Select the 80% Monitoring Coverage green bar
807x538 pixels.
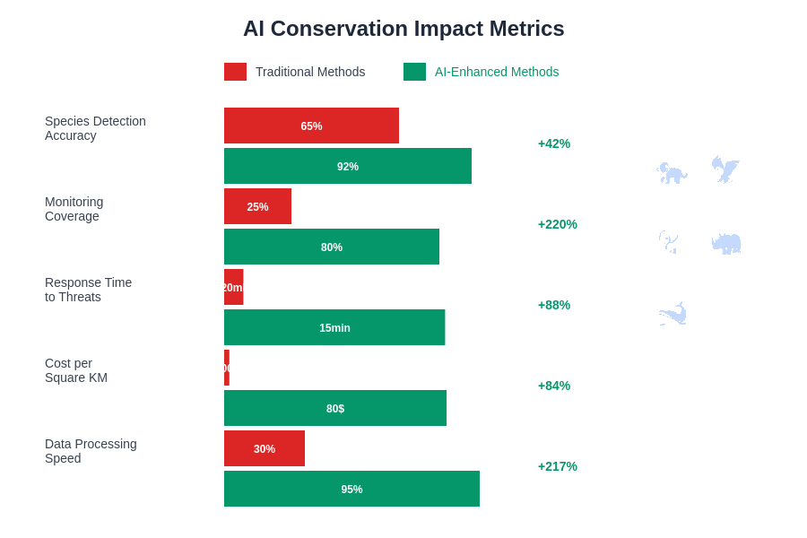coord(332,247)
